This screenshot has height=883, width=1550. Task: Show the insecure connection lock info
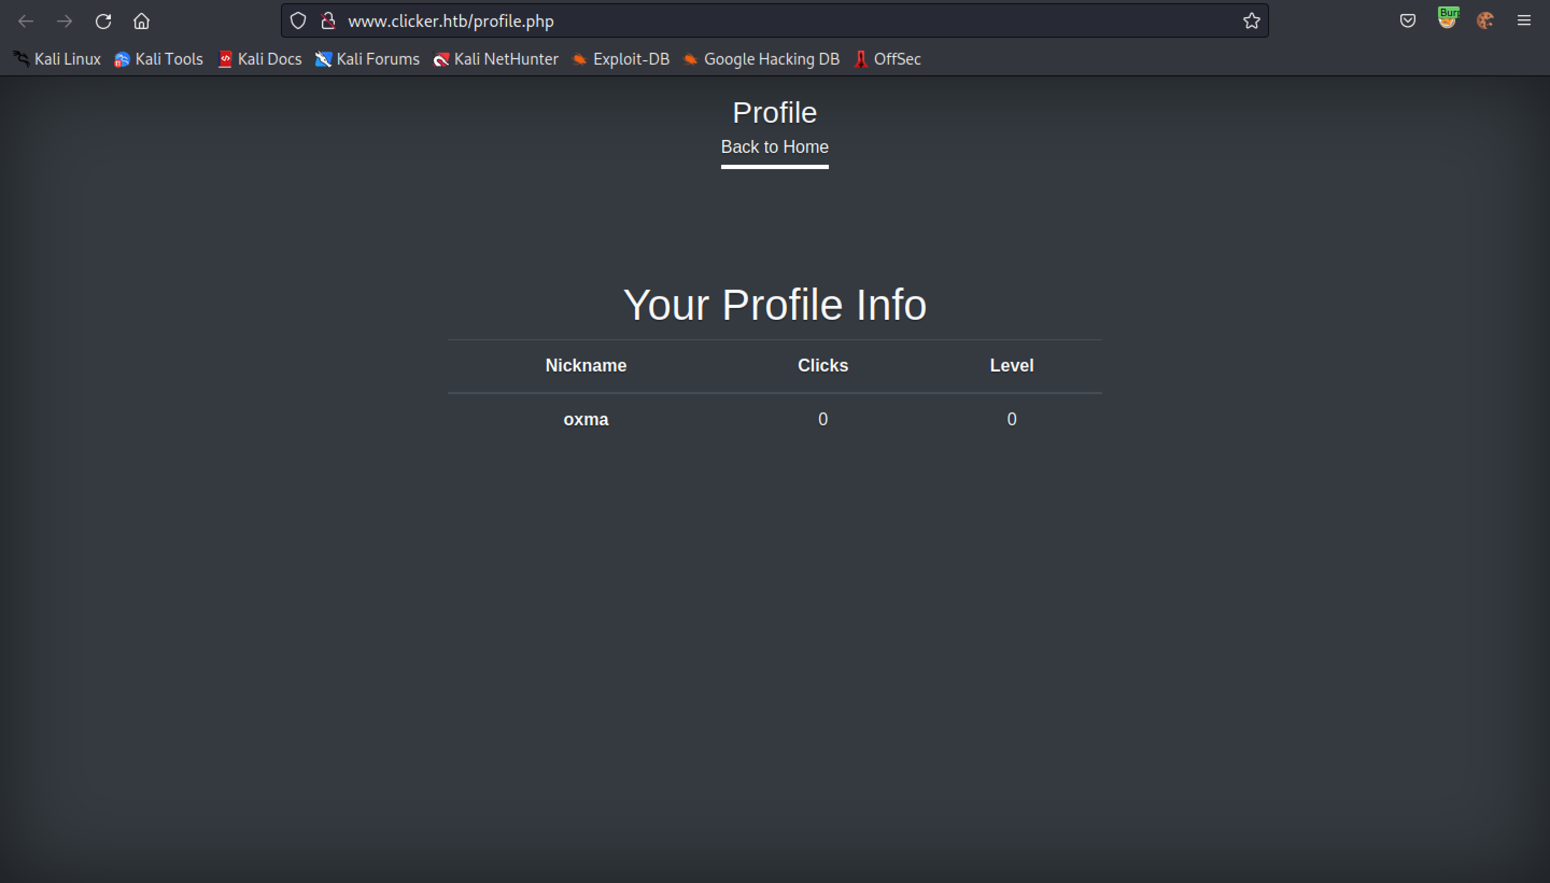point(328,20)
